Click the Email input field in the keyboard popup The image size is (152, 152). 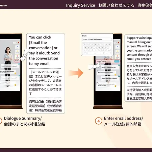(x=97, y=39)
